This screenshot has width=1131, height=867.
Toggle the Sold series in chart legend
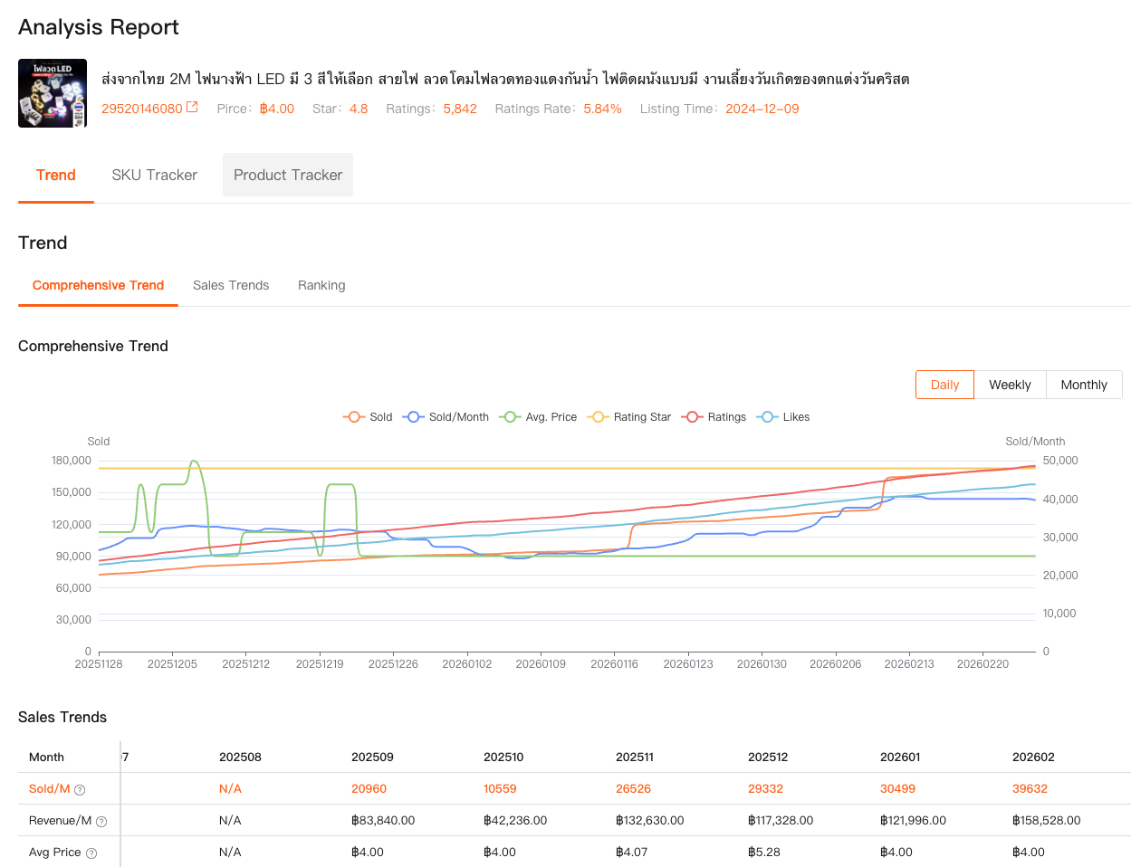coord(368,417)
